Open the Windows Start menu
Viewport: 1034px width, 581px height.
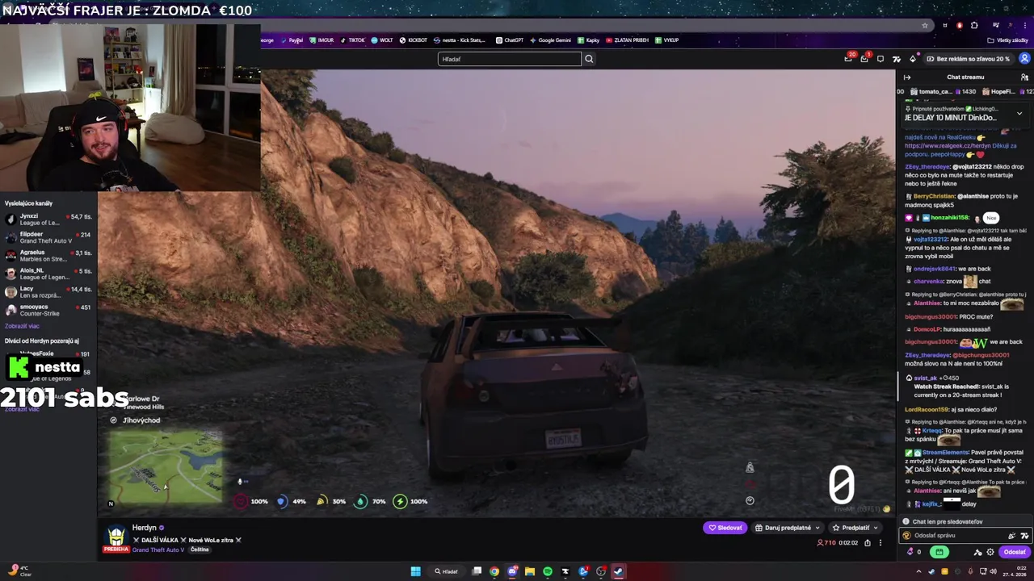click(415, 571)
